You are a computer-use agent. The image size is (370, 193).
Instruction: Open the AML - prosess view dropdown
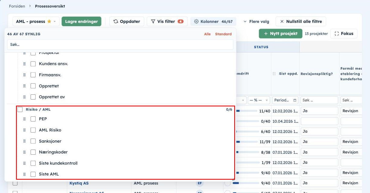click(x=36, y=21)
